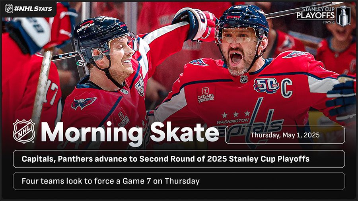Click the 50th anniversary jersey patch
The image size is (358, 201).
pos(266,85)
